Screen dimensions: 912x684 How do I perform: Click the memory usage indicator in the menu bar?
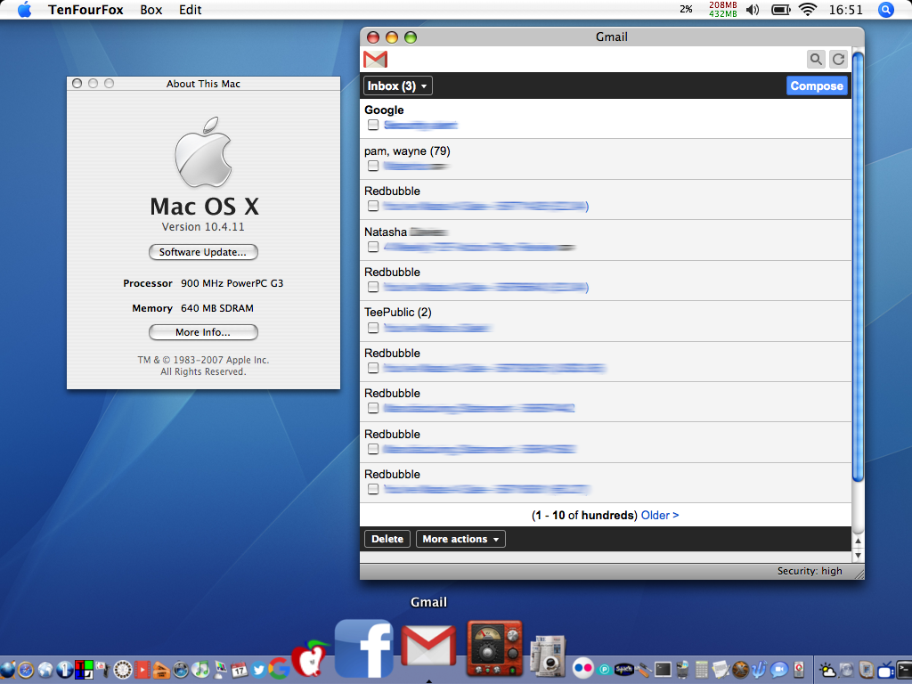(x=722, y=9)
